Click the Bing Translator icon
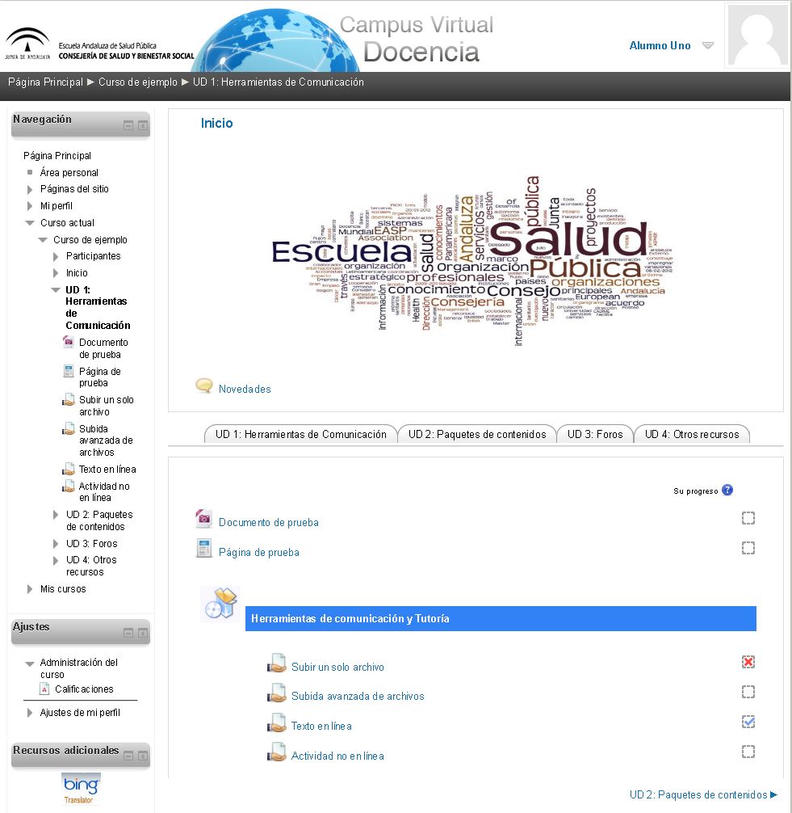 pyautogui.click(x=81, y=788)
